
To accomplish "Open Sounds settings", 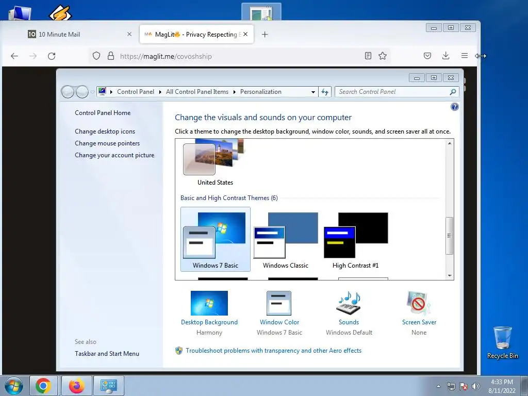I will (x=349, y=313).
